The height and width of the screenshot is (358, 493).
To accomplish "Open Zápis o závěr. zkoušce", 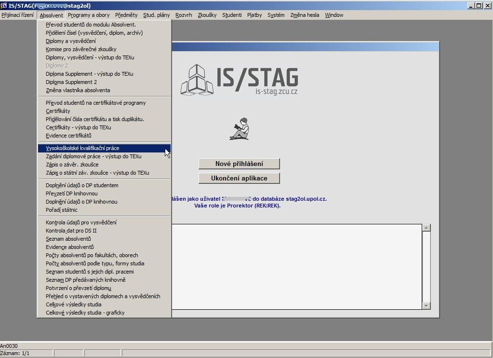I will tap(104, 165).
